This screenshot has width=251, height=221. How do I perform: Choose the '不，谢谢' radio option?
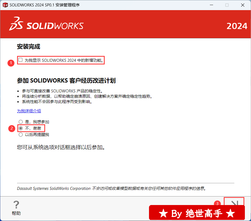click(21, 128)
